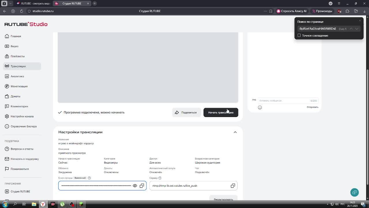Click the RUTUBE Studio logo
This screenshot has height=208, width=369.
(26, 24)
